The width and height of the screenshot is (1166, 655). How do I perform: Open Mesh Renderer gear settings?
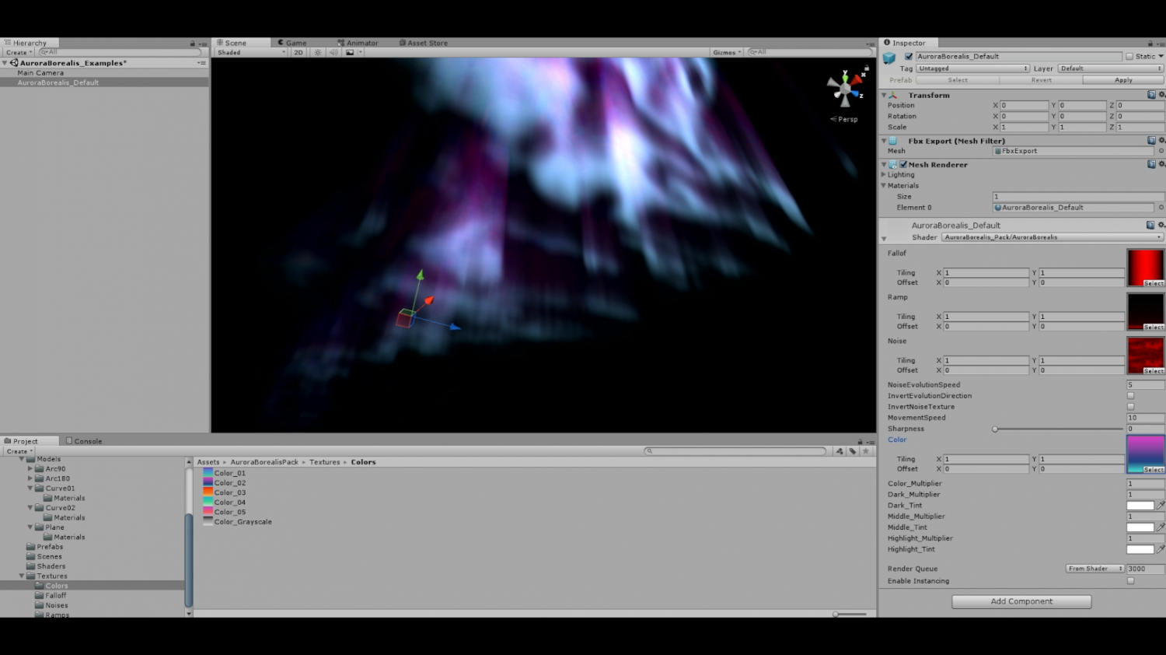(x=1161, y=164)
